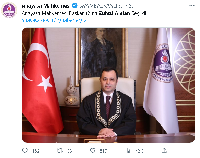Image resolution: width=200 pixels, height=158 pixels.
Task: Click the tweet text about Zühtü Arslan
Action: (x=84, y=13)
